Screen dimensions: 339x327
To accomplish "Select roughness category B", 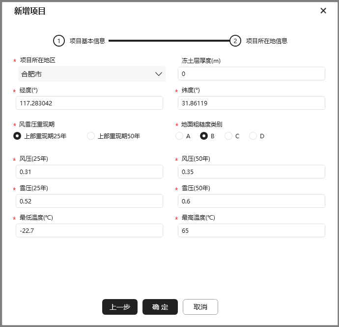I will [204, 136].
